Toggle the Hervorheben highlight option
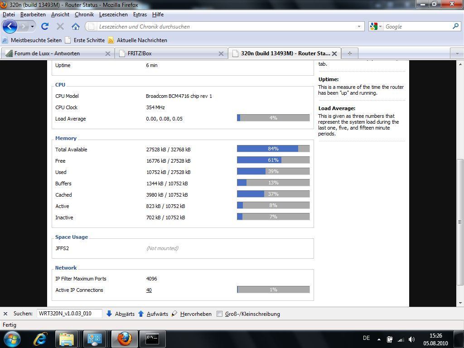The image size is (464, 348). (x=192, y=314)
